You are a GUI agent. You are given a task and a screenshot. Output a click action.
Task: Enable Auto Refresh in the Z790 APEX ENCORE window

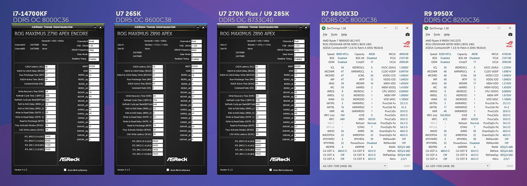(65, 170)
